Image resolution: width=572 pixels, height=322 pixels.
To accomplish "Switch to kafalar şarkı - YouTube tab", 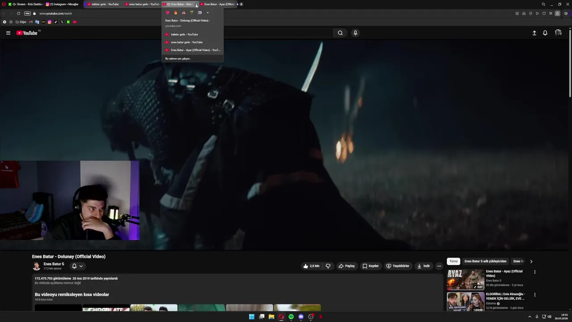I will coord(104,4).
